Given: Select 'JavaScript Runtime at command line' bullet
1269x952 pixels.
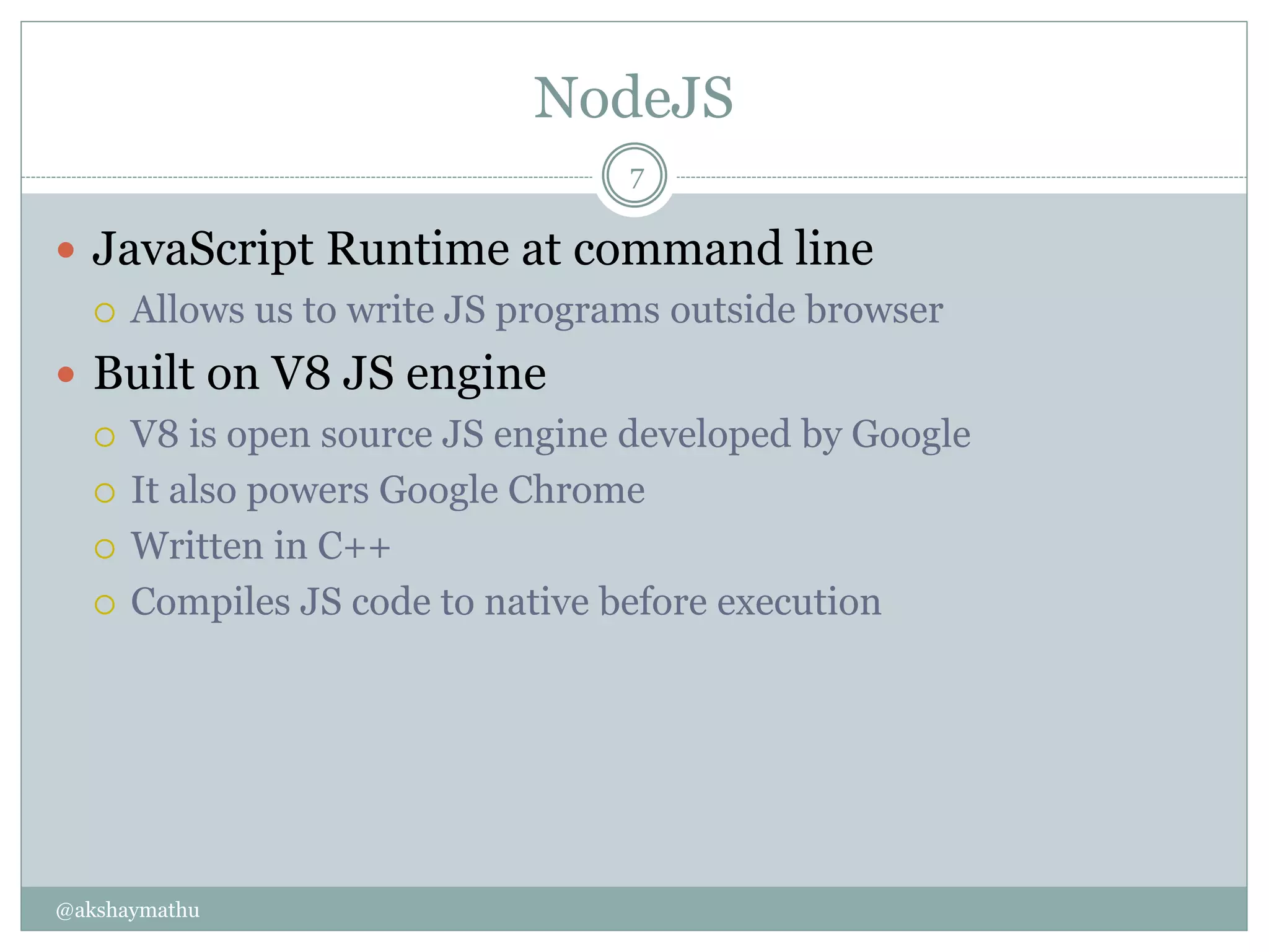Looking at the screenshot, I should [483, 249].
